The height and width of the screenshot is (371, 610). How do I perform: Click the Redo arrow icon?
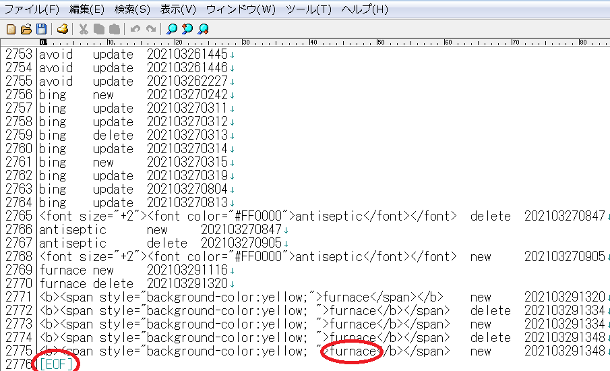click(151, 29)
